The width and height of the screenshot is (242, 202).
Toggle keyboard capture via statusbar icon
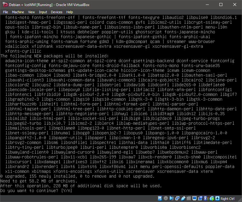point(217,198)
